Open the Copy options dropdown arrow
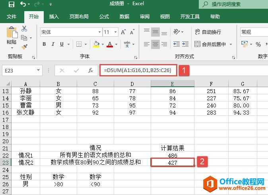The width and height of the screenshot is (268, 195). click(x=31, y=38)
